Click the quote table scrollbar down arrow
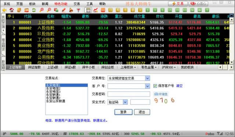Viewport: 235px width, 137px height. point(232,62)
